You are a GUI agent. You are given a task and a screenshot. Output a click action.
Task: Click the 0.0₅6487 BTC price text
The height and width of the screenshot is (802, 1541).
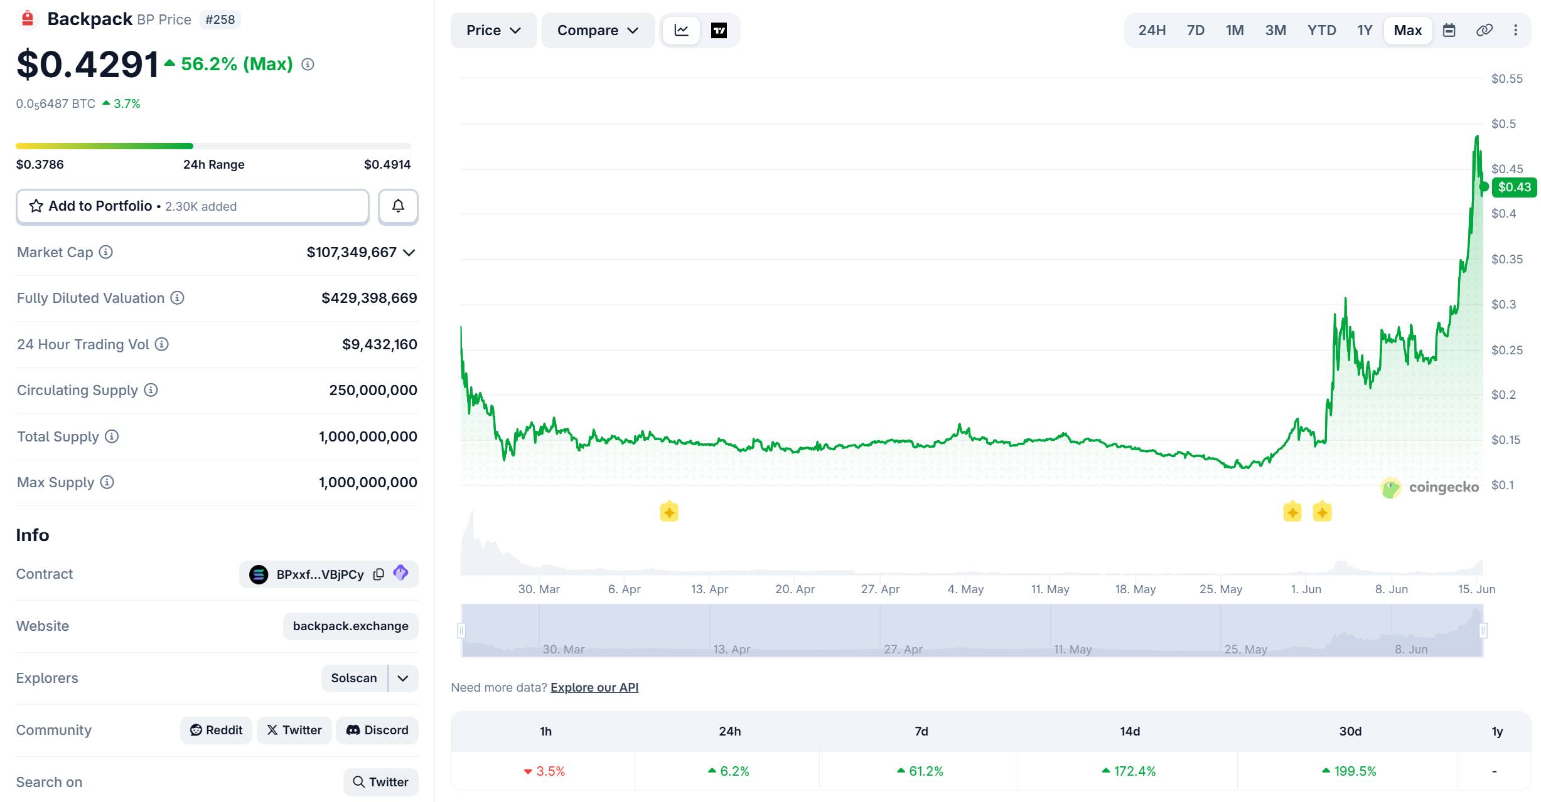(x=56, y=104)
